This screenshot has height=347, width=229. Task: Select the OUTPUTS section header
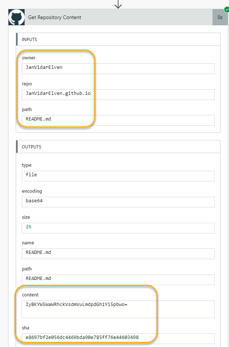118,147
